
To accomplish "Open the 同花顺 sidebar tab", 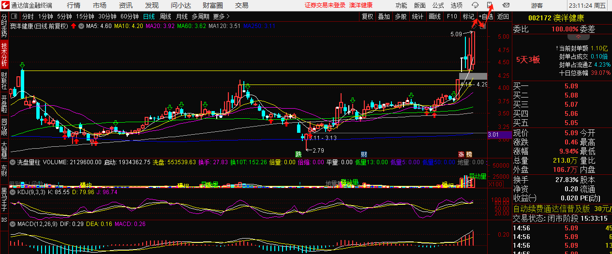I will 4,126.
